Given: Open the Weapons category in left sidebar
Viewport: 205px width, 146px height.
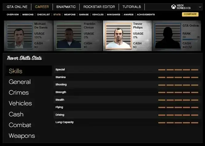Looking at the screenshot, I should click(22, 136).
